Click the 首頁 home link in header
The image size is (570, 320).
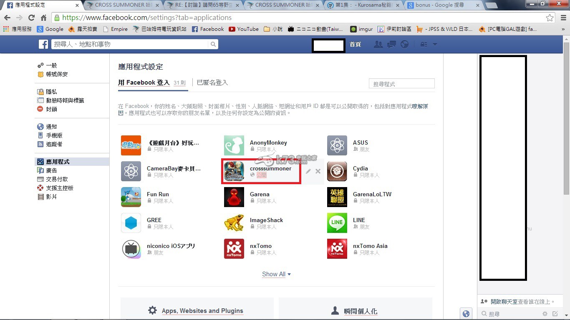(355, 44)
